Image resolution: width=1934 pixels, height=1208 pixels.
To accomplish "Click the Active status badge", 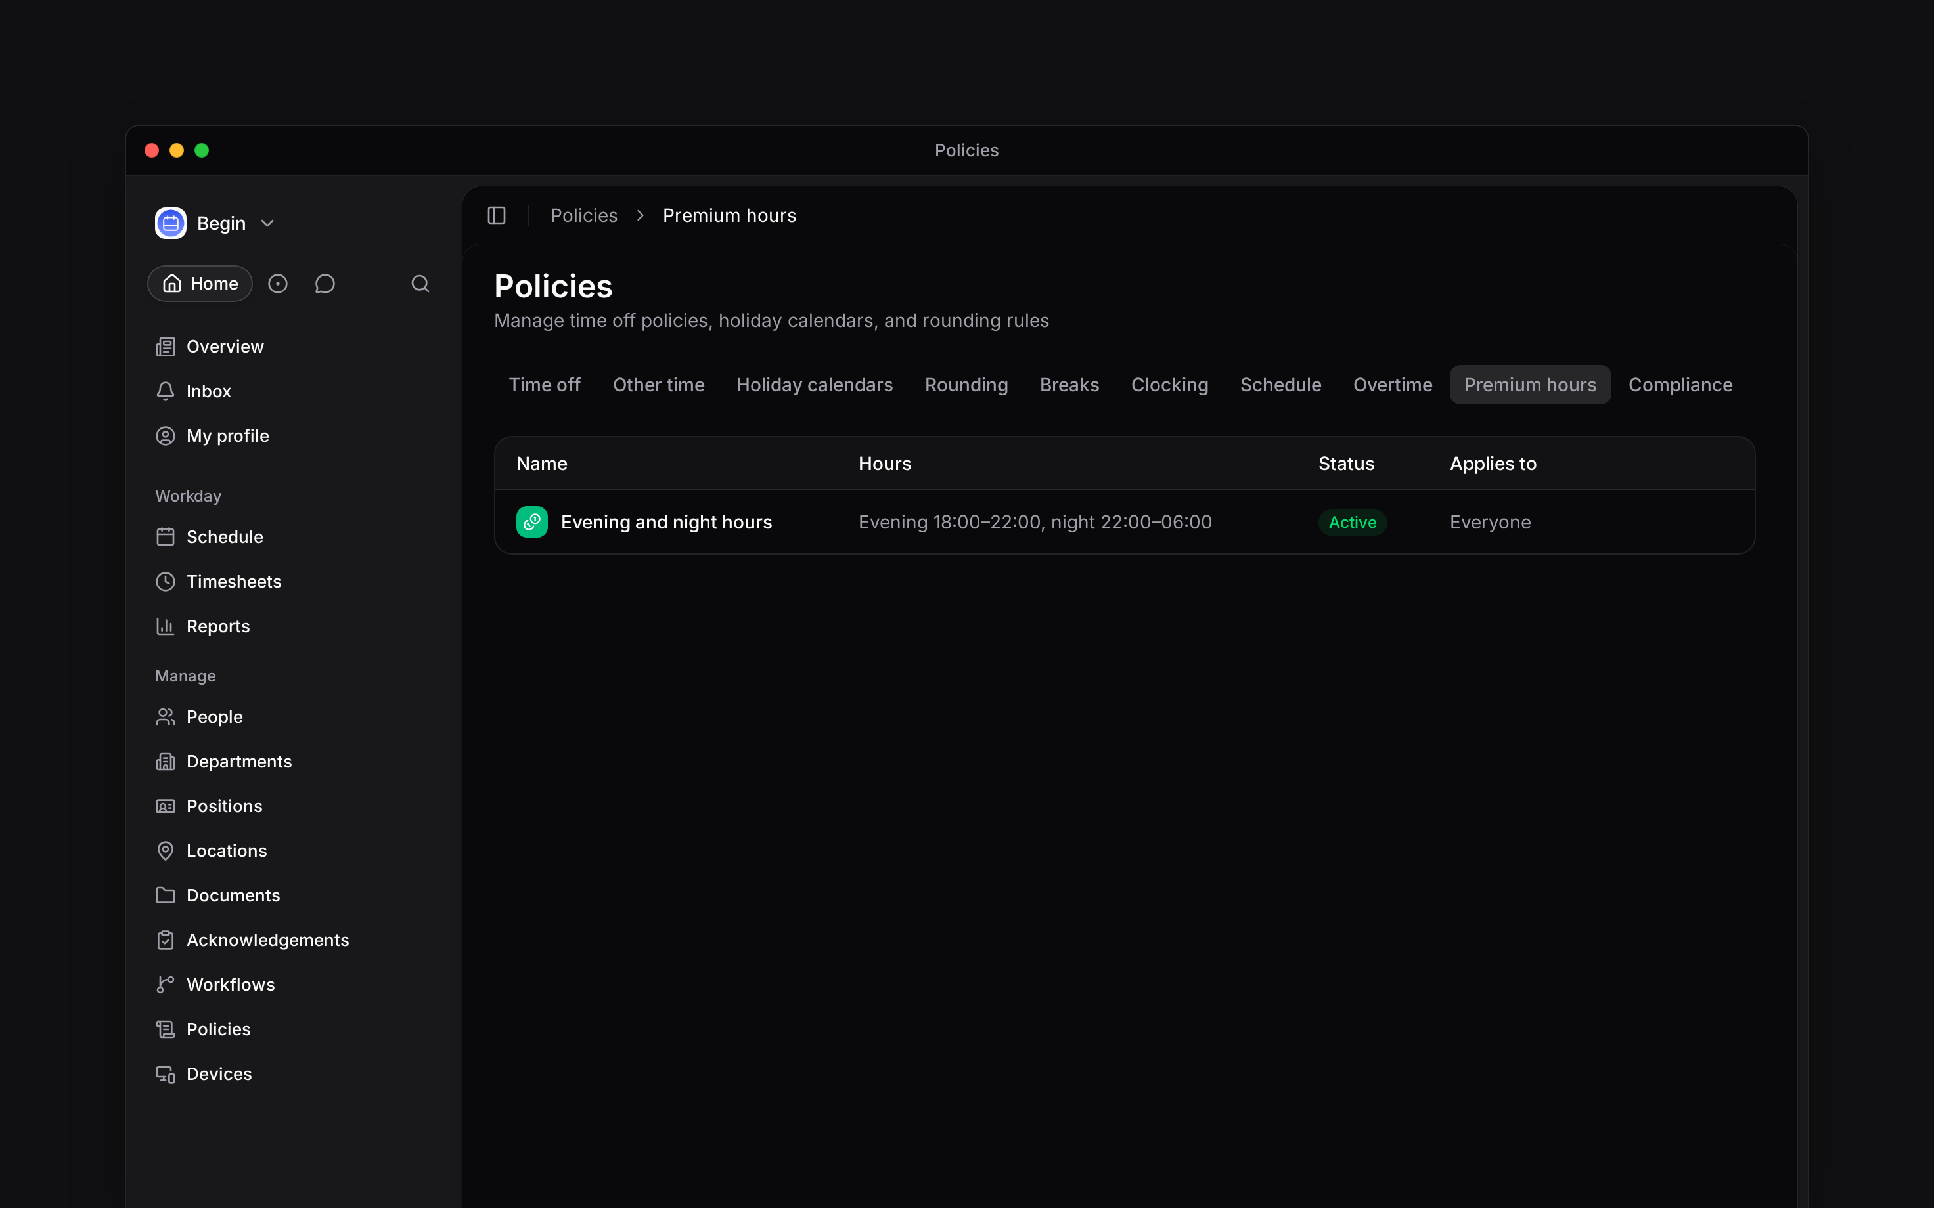I will pos(1352,523).
